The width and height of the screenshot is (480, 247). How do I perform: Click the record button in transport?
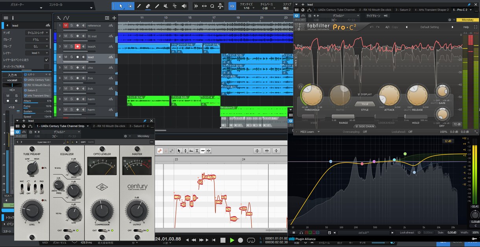tap(240, 240)
